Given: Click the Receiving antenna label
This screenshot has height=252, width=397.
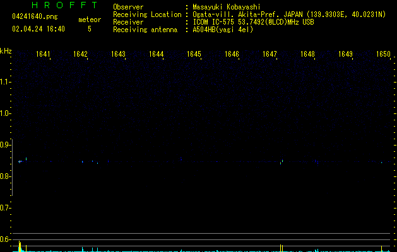Looking at the screenshot, I should 145,30.
